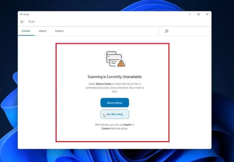Close the HP Smart window

coord(207,14)
